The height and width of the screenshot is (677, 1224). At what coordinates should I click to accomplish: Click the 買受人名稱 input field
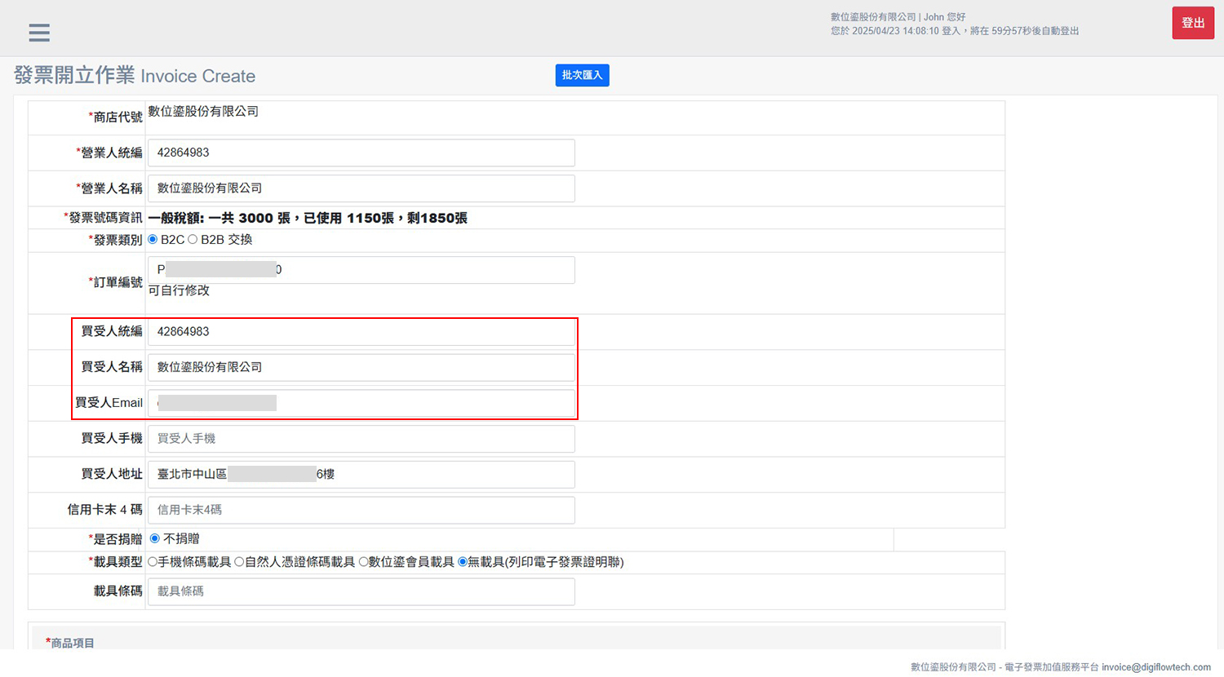pos(361,368)
